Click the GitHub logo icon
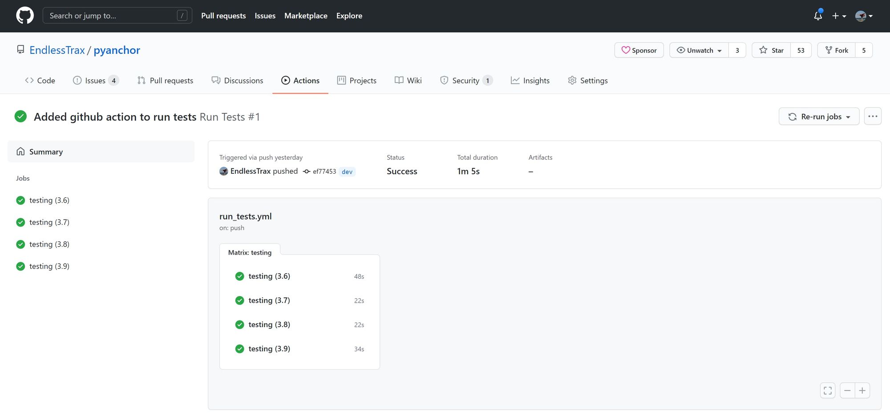Viewport: 890px width, 416px height. tap(25, 16)
